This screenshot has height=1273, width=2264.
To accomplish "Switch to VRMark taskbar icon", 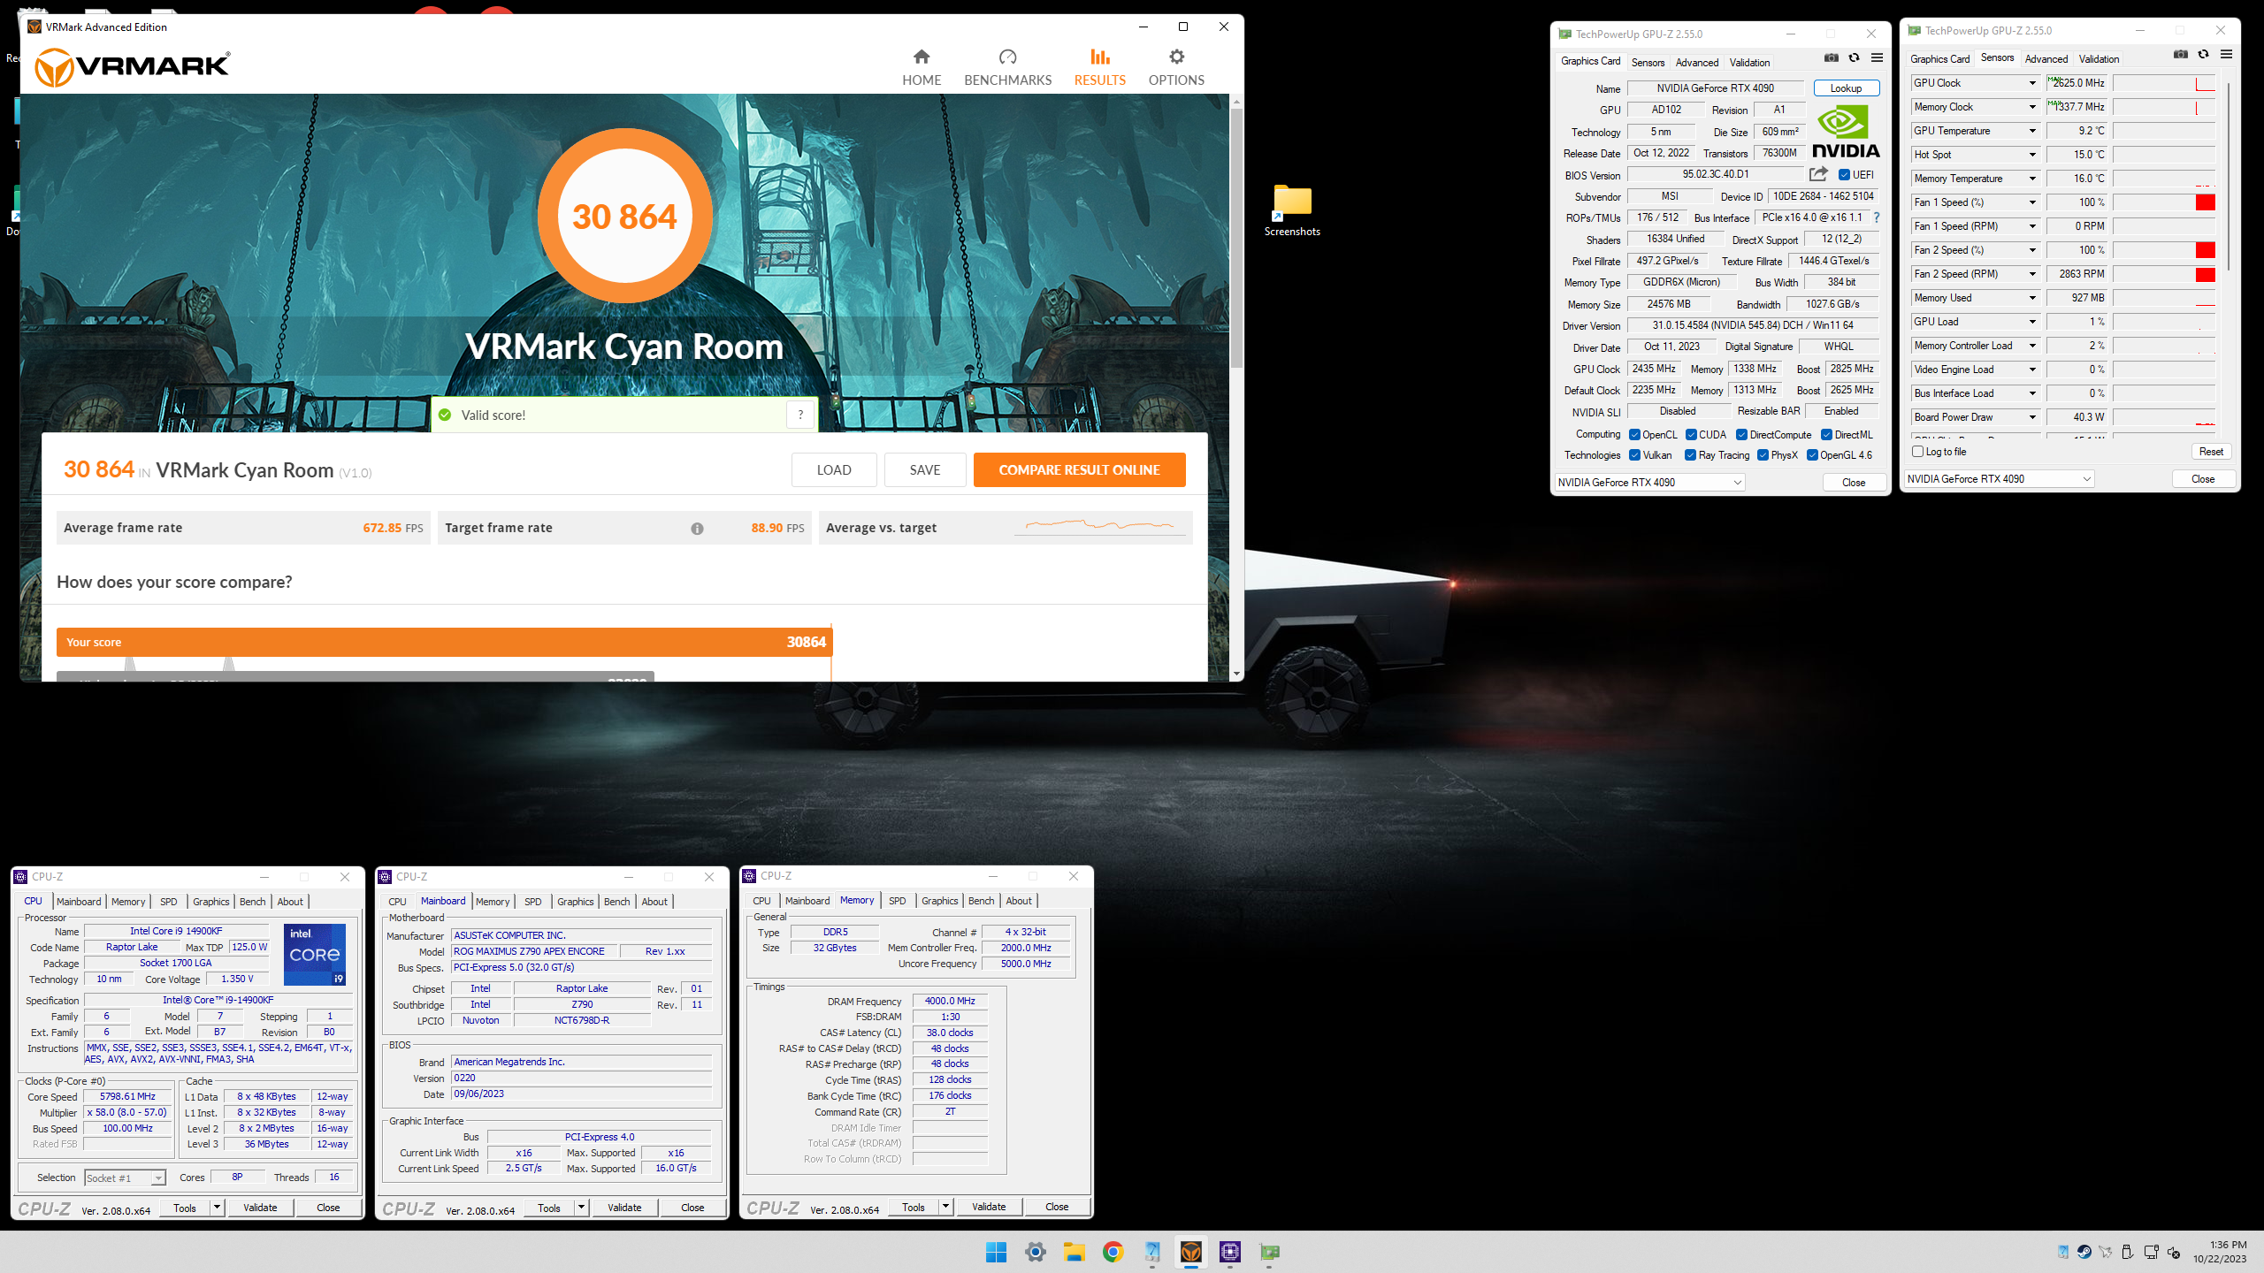I will pos(1190,1252).
